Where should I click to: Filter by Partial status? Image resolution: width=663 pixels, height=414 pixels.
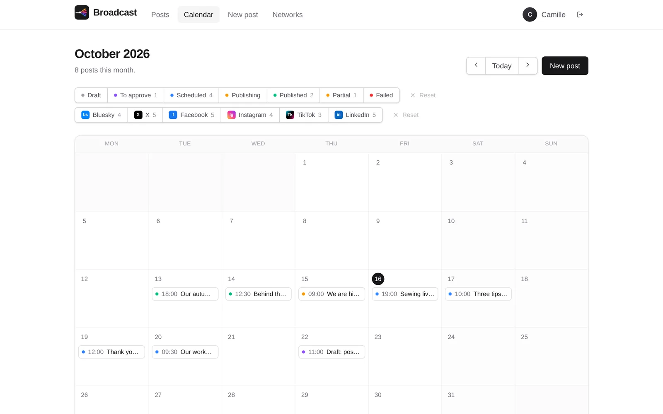tap(341, 95)
